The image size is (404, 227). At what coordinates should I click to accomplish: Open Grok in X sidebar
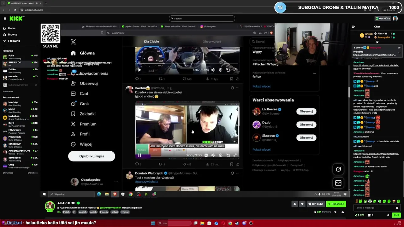tap(80, 103)
